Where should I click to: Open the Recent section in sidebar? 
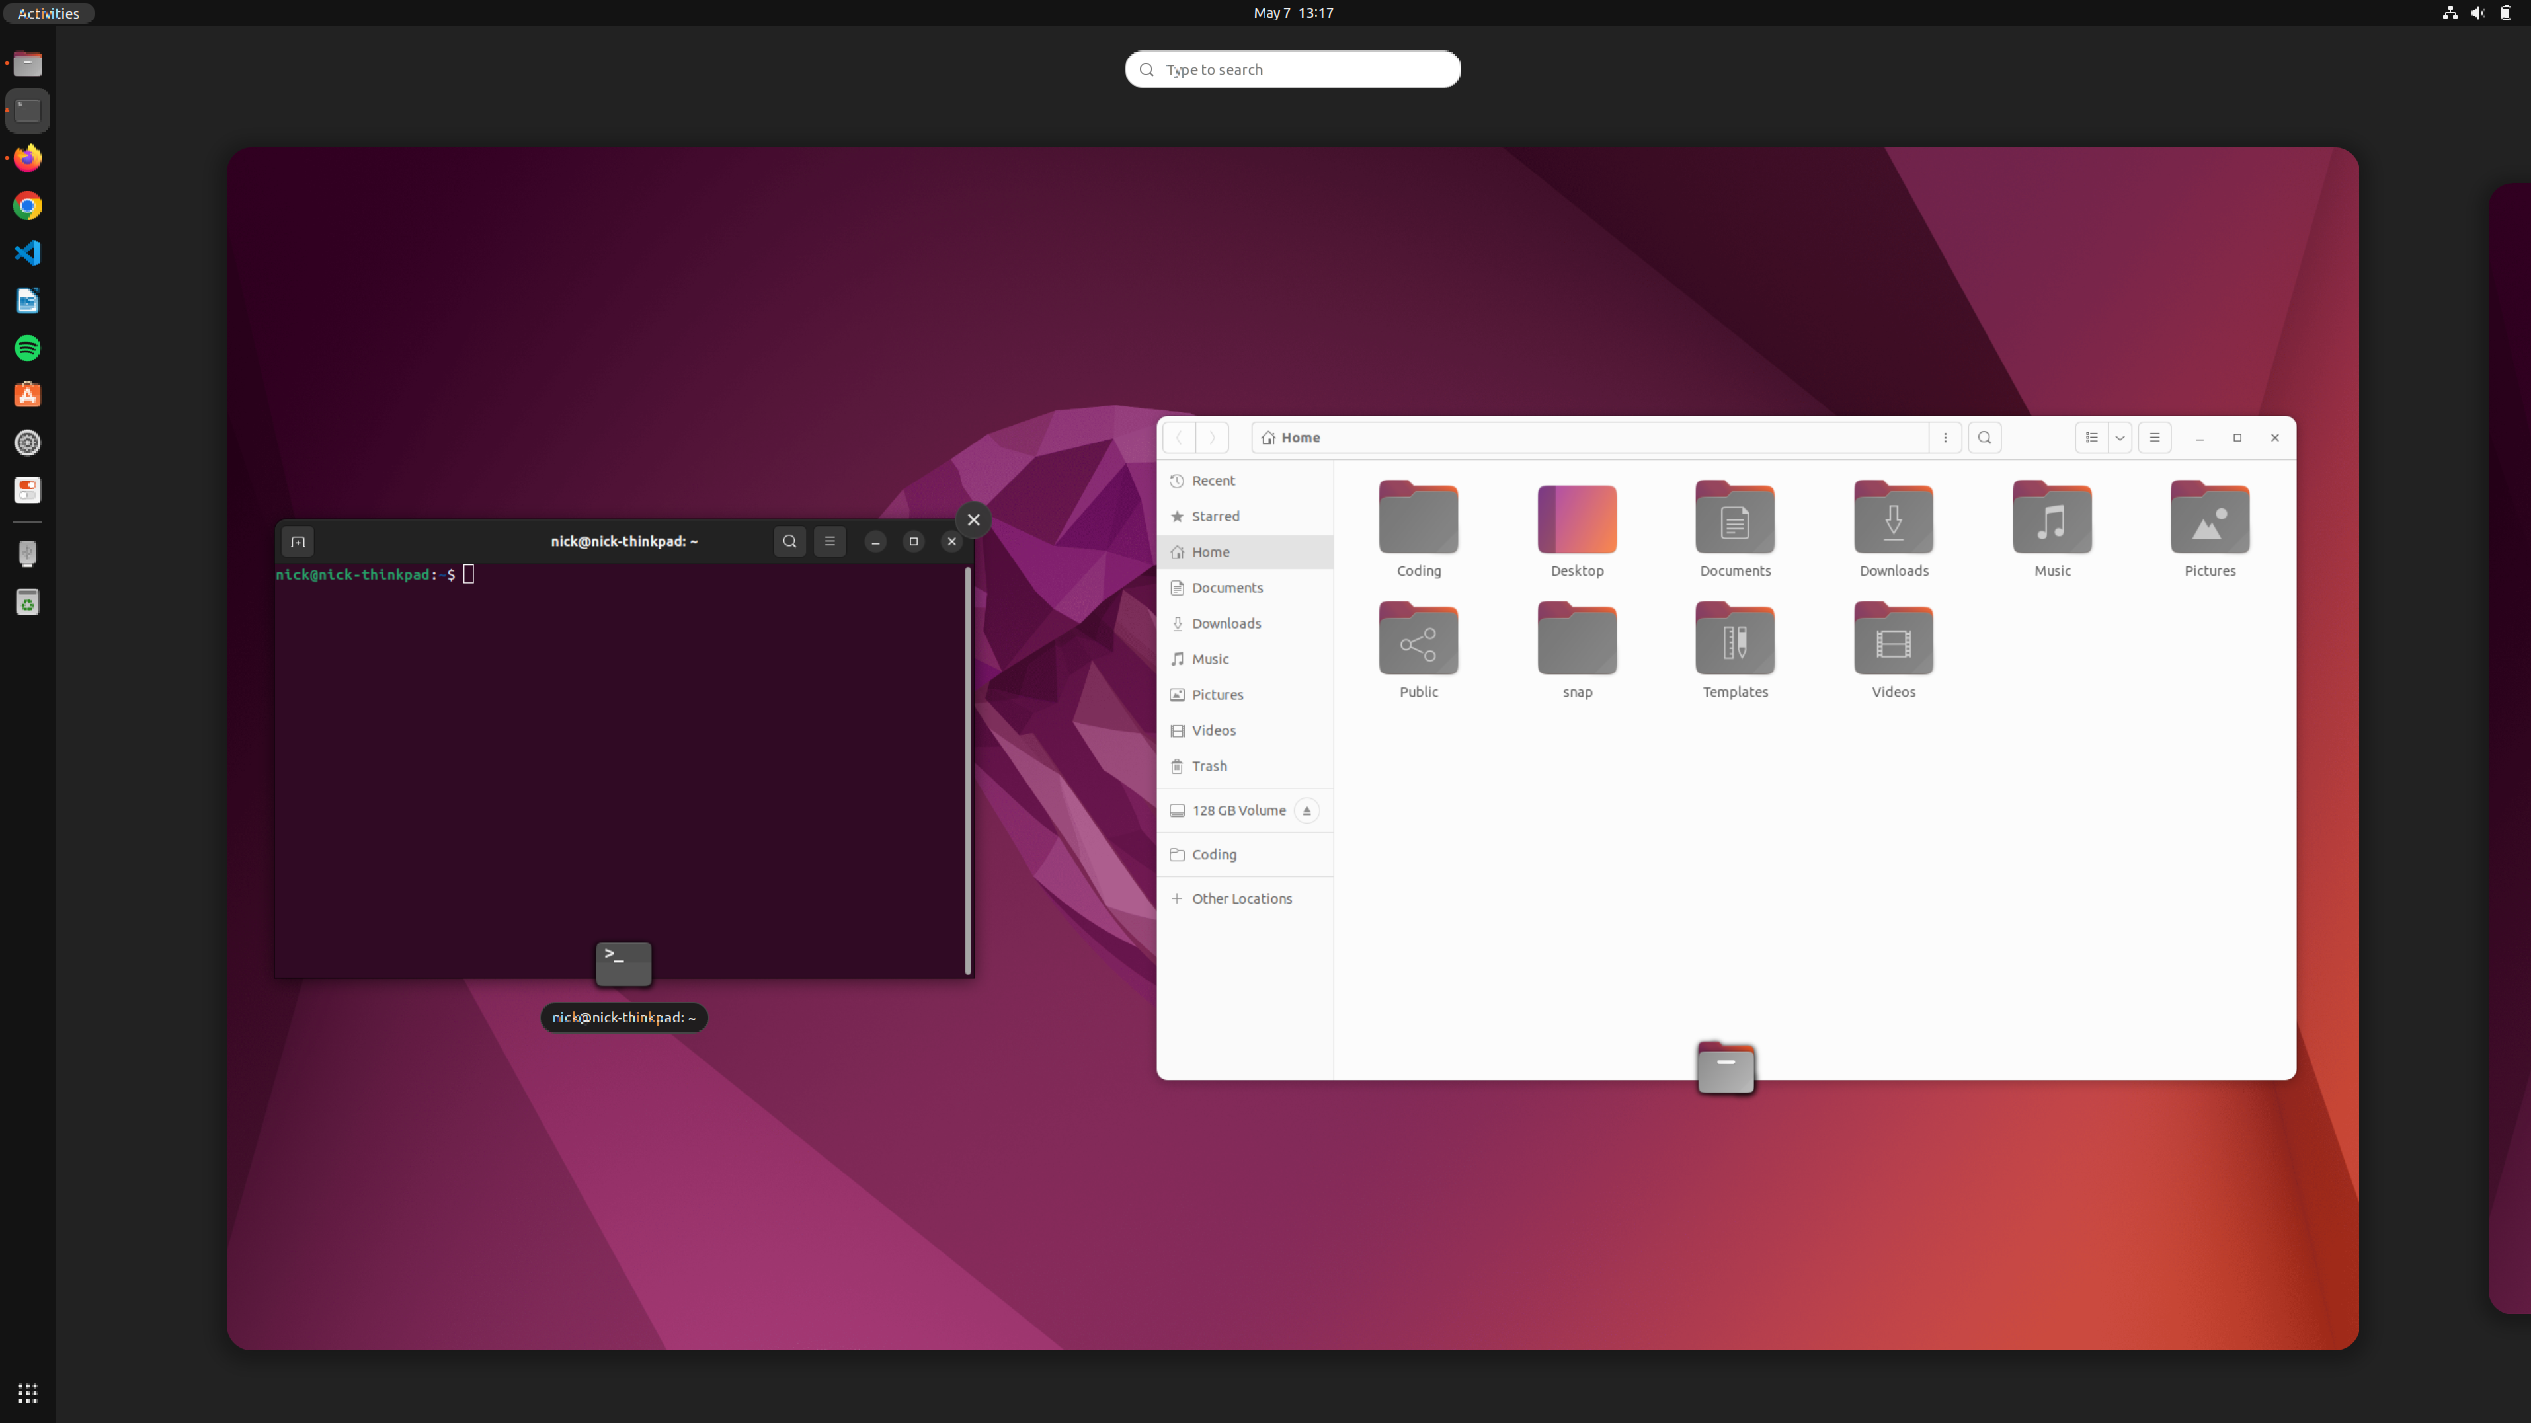point(1213,480)
